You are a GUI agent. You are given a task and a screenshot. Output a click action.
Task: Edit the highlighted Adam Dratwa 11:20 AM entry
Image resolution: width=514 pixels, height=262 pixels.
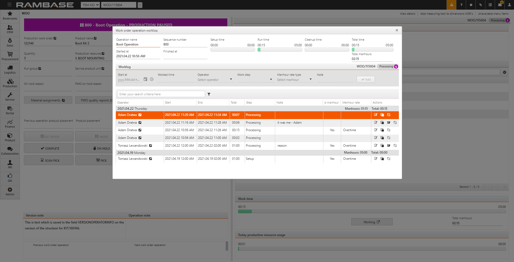coord(376,115)
